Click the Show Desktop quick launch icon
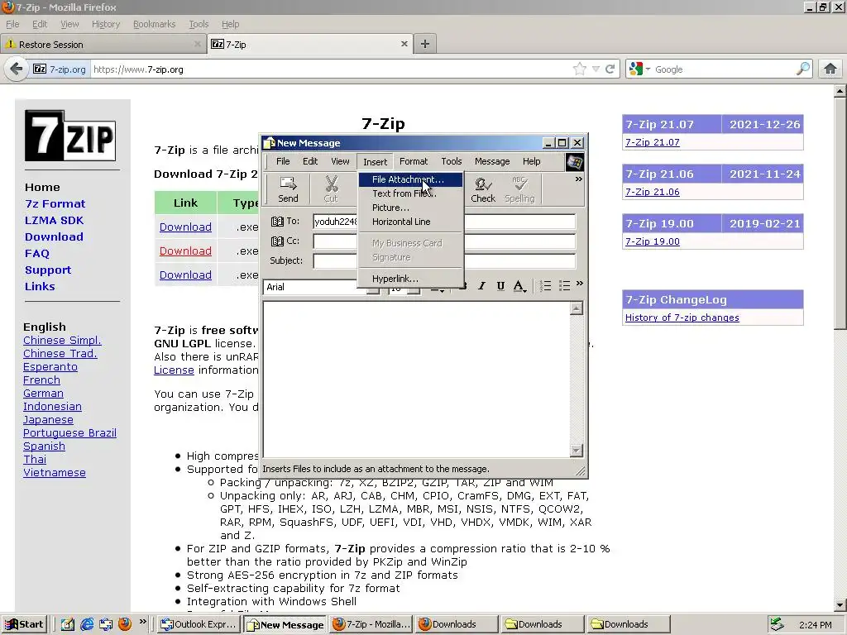Viewport: 847px width, 635px height. (68, 624)
